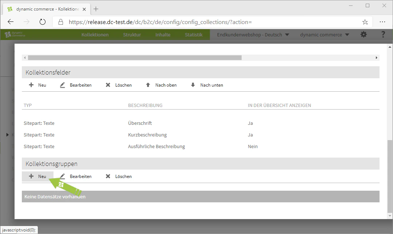Add page to favorites with star icon
393x234 pixels.
point(365,22)
